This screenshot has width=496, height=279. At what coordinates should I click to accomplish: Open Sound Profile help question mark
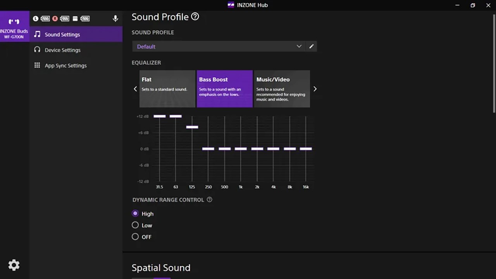point(195,17)
